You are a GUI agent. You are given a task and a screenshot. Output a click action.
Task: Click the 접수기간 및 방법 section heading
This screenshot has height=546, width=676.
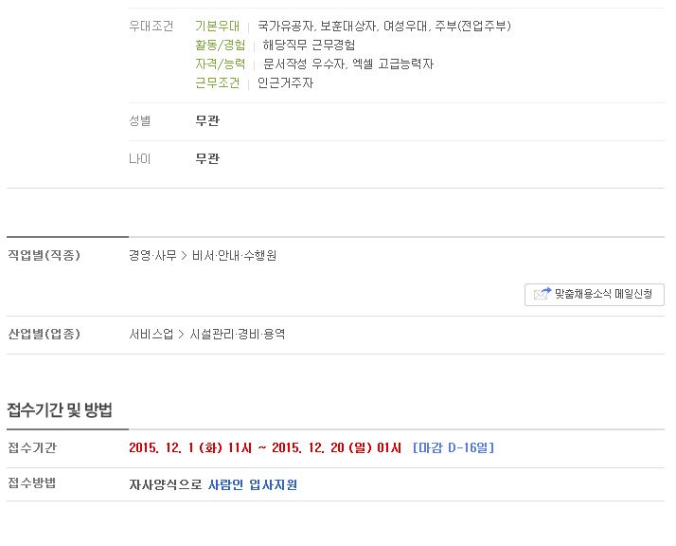[x=60, y=409]
